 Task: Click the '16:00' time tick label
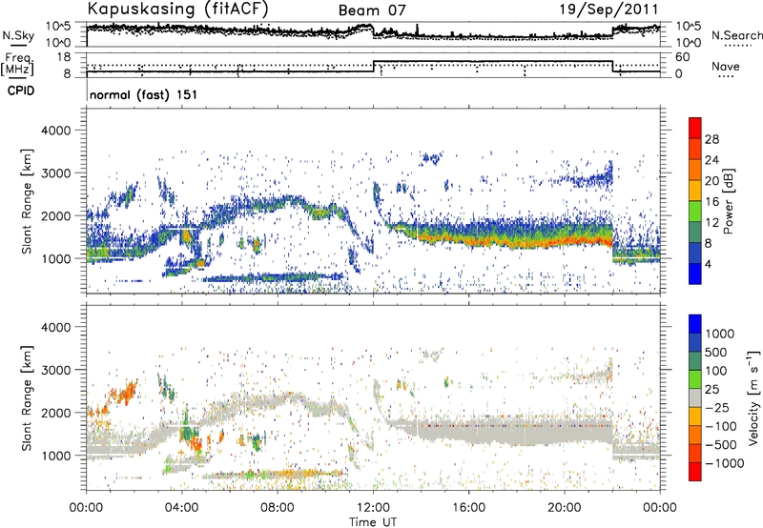click(x=468, y=508)
